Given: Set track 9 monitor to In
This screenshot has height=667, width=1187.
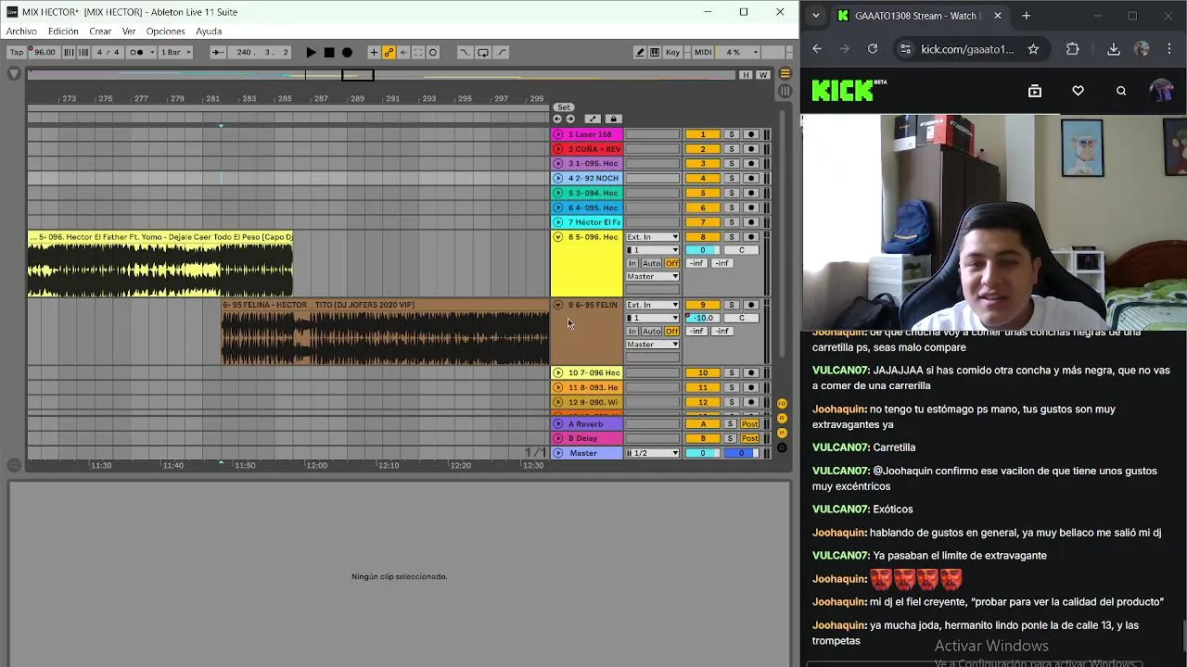Looking at the screenshot, I should pos(632,332).
